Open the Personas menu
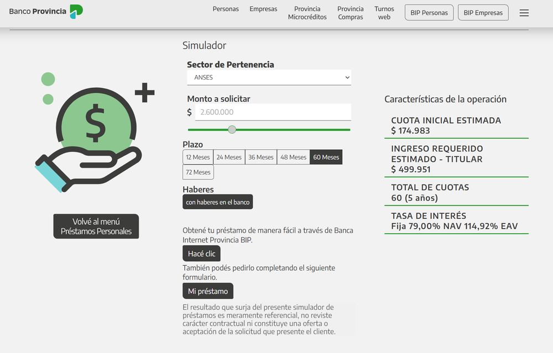This screenshot has width=553, height=353. point(226,9)
